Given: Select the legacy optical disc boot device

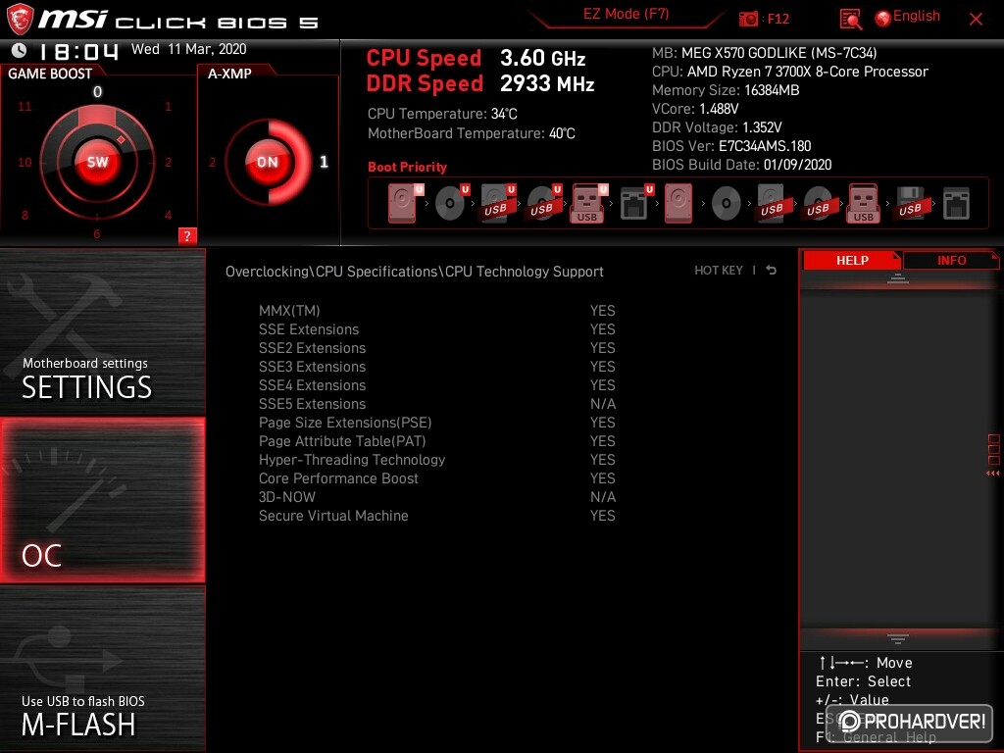Looking at the screenshot, I should pos(726,204).
